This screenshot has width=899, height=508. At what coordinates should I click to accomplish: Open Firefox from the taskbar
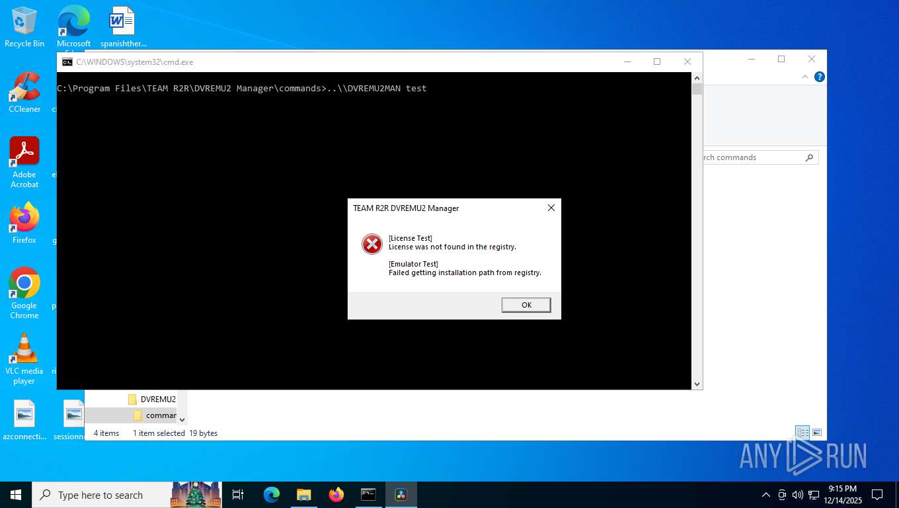(x=336, y=495)
